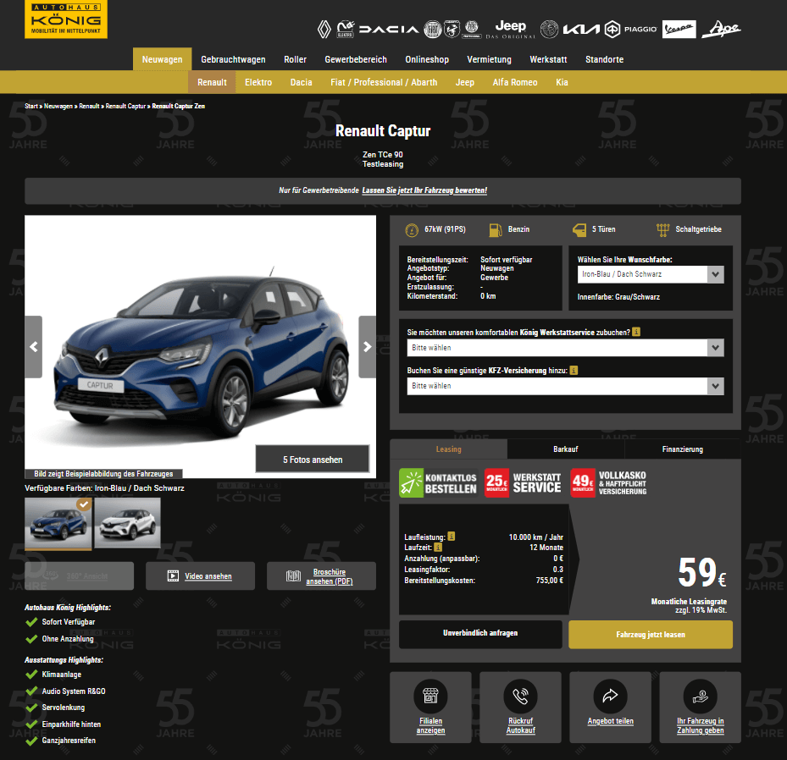This screenshot has width=787, height=760.
Task: Click 49€ Vollkasko Versicherung badge
Action: pyautogui.click(x=609, y=482)
